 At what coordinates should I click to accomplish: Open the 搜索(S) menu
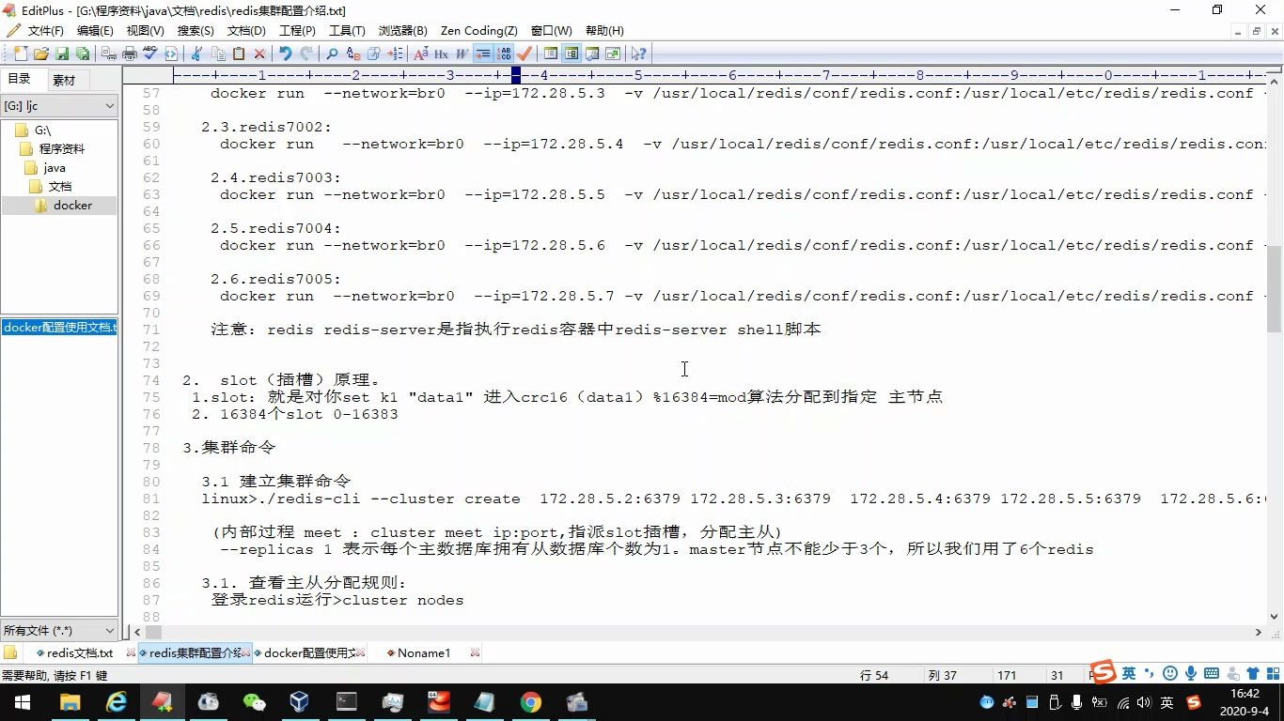click(196, 31)
